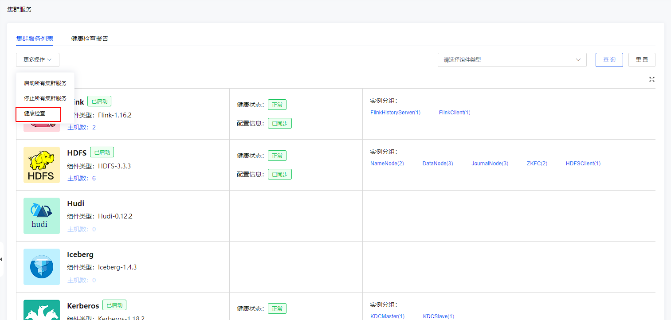Viewport: 671px width, 320px height.
Task: Click the Iceberg logo thumbnail
Action: [x=42, y=267]
